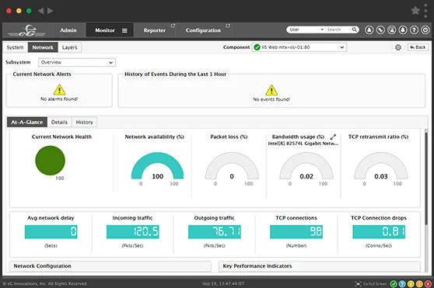The image size is (434, 288).
Task: Open the Monitor menu
Action: pyautogui.click(x=105, y=30)
